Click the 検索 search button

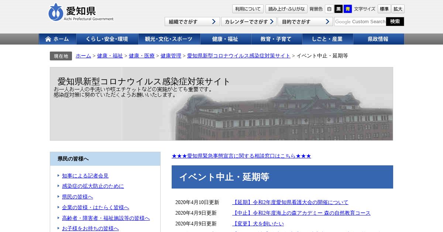pyautogui.click(x=395, y=22)
